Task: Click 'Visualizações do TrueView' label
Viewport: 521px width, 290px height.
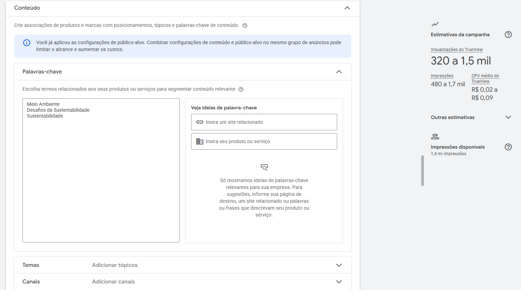Action: (457, 50)
